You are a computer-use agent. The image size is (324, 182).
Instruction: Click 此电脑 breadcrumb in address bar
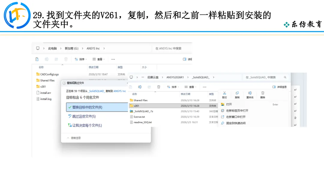click(x=52, y=48)
